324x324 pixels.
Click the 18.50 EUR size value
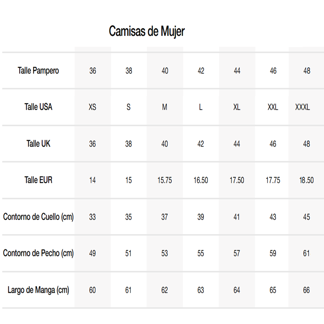[x=307, y=180]
